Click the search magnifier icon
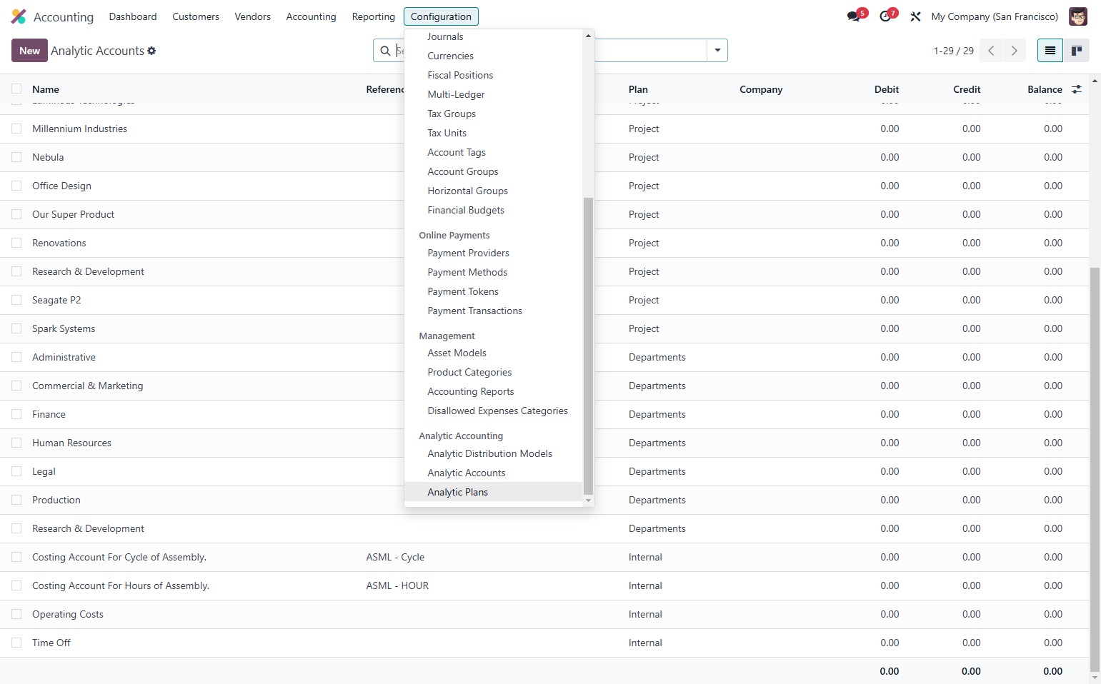Viewport: 1101px width, 684px height. pyautogui.click(x=385, y=51)
